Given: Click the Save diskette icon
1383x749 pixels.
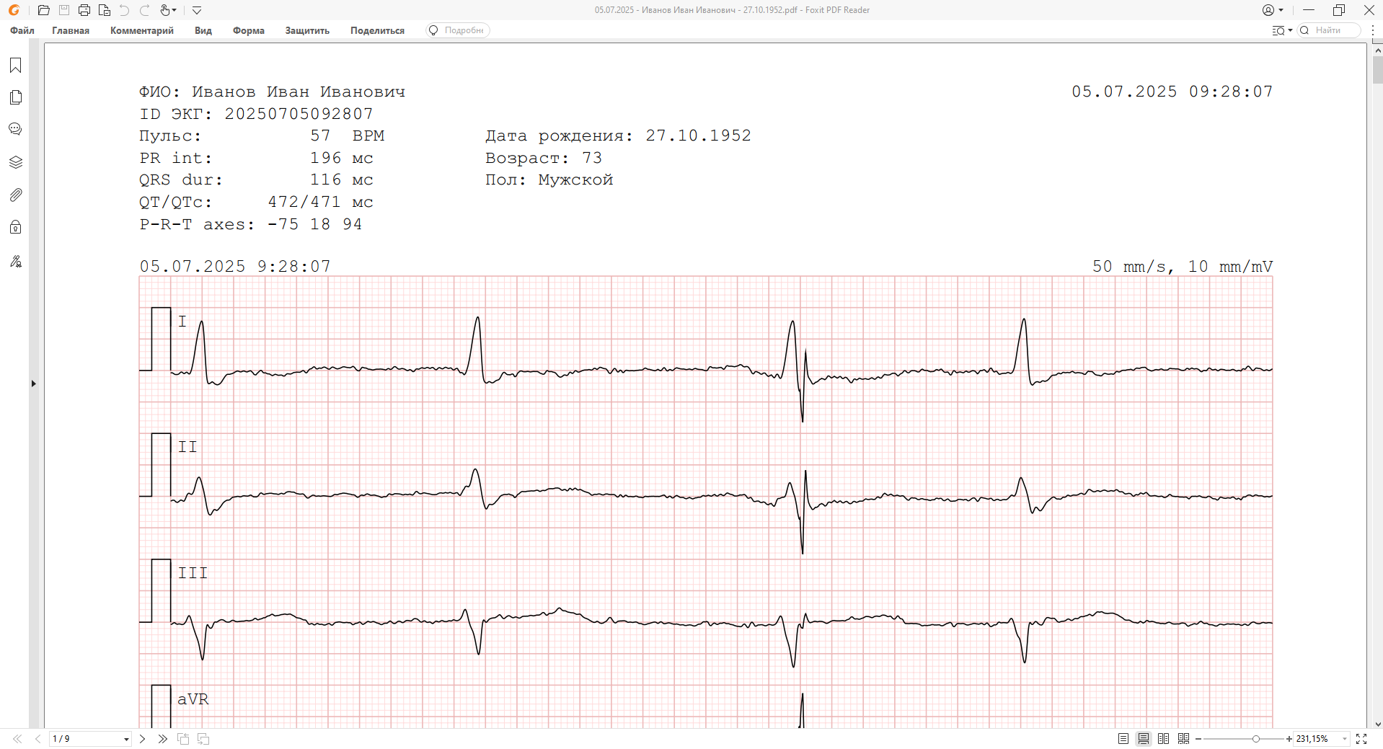Looking at the screenshot, I should (x=64, y=10).
